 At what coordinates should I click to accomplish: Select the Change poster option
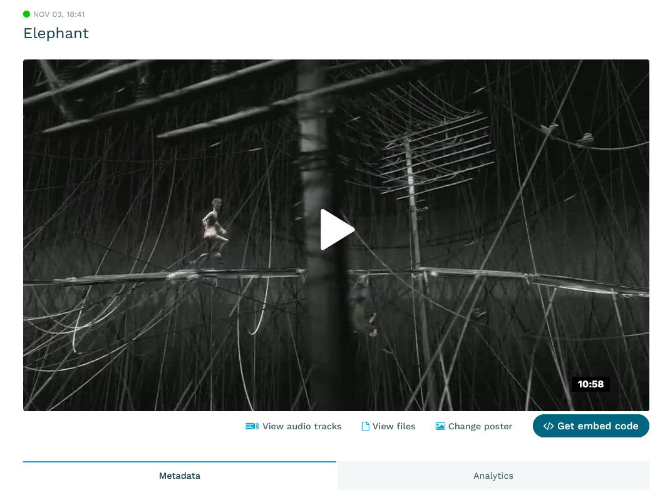click(x=473, y=426)
